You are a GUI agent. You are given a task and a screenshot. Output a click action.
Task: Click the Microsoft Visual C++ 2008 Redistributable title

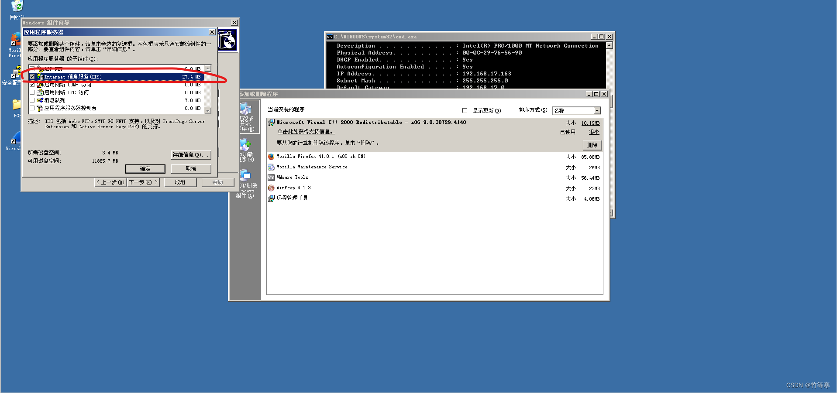pyautogui.click(x=371, y=123)
